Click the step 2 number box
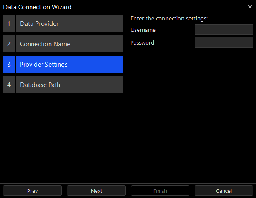 tap(9, 44)
